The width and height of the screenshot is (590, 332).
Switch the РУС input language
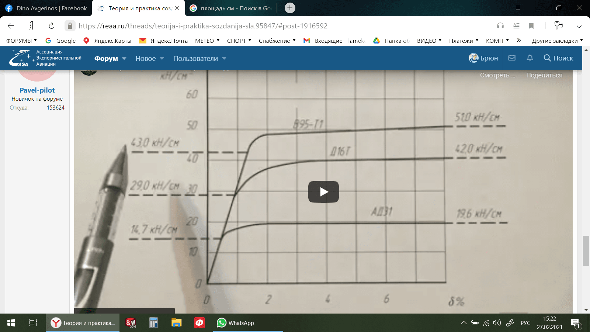tap(525, 323)
